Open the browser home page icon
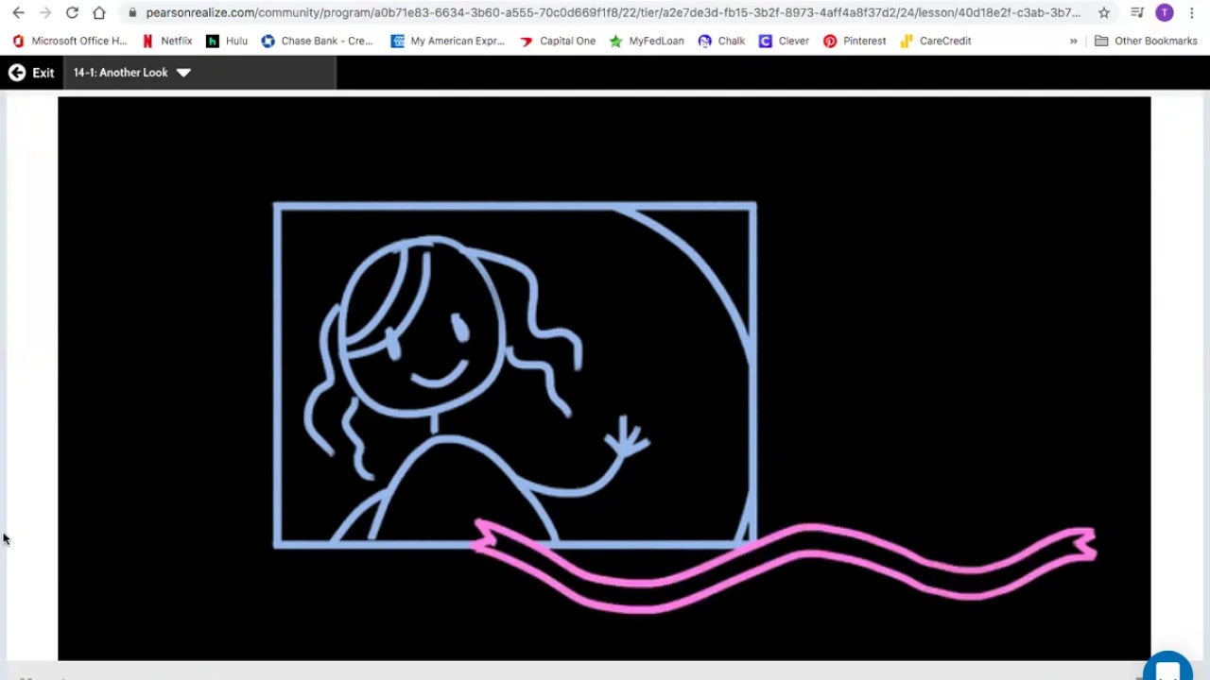1210x680 pixels. click(x=99, y=12)
